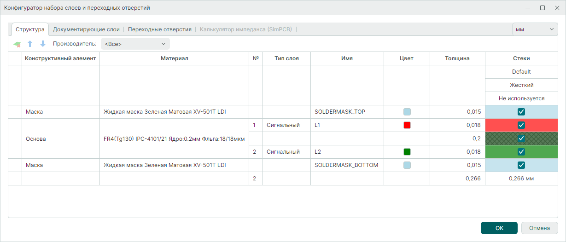
Task: Open the Производитель dropdown
Action: 135,44
